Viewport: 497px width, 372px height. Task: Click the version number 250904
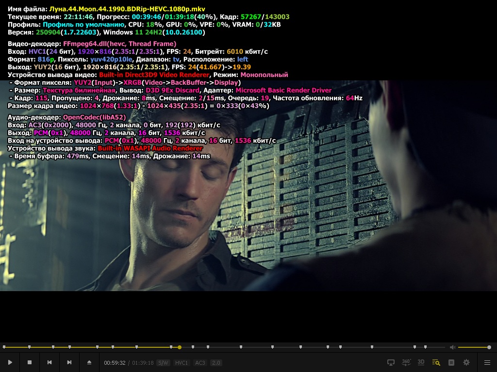[x=47, y=32]
